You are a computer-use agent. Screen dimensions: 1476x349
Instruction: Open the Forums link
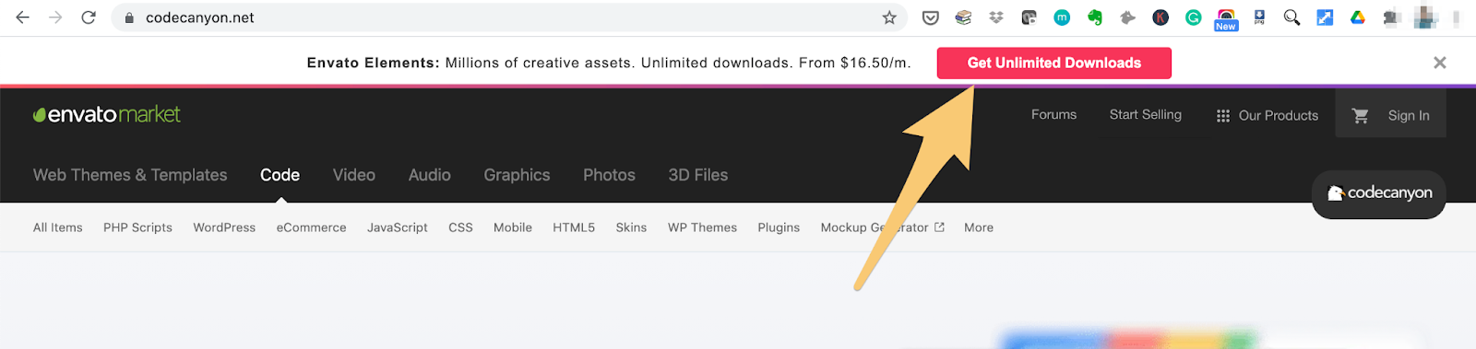1053,114
